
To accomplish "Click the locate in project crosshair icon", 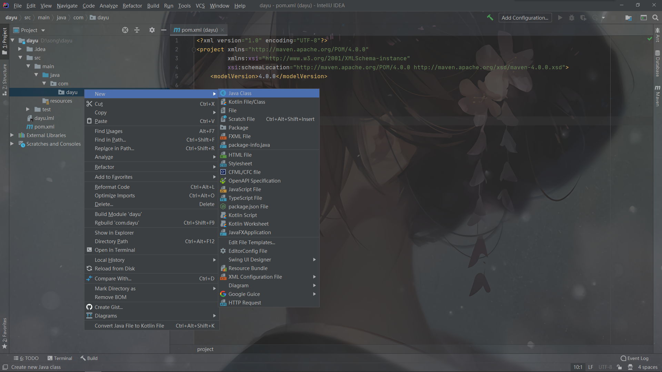I will tap(125, 30).
